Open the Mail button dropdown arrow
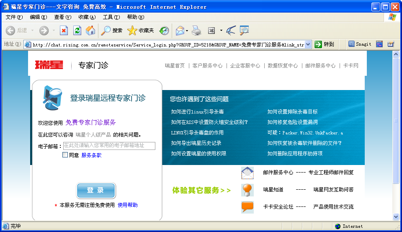The width and height of the screenshot is (402, 232). [x=187, y=31]
